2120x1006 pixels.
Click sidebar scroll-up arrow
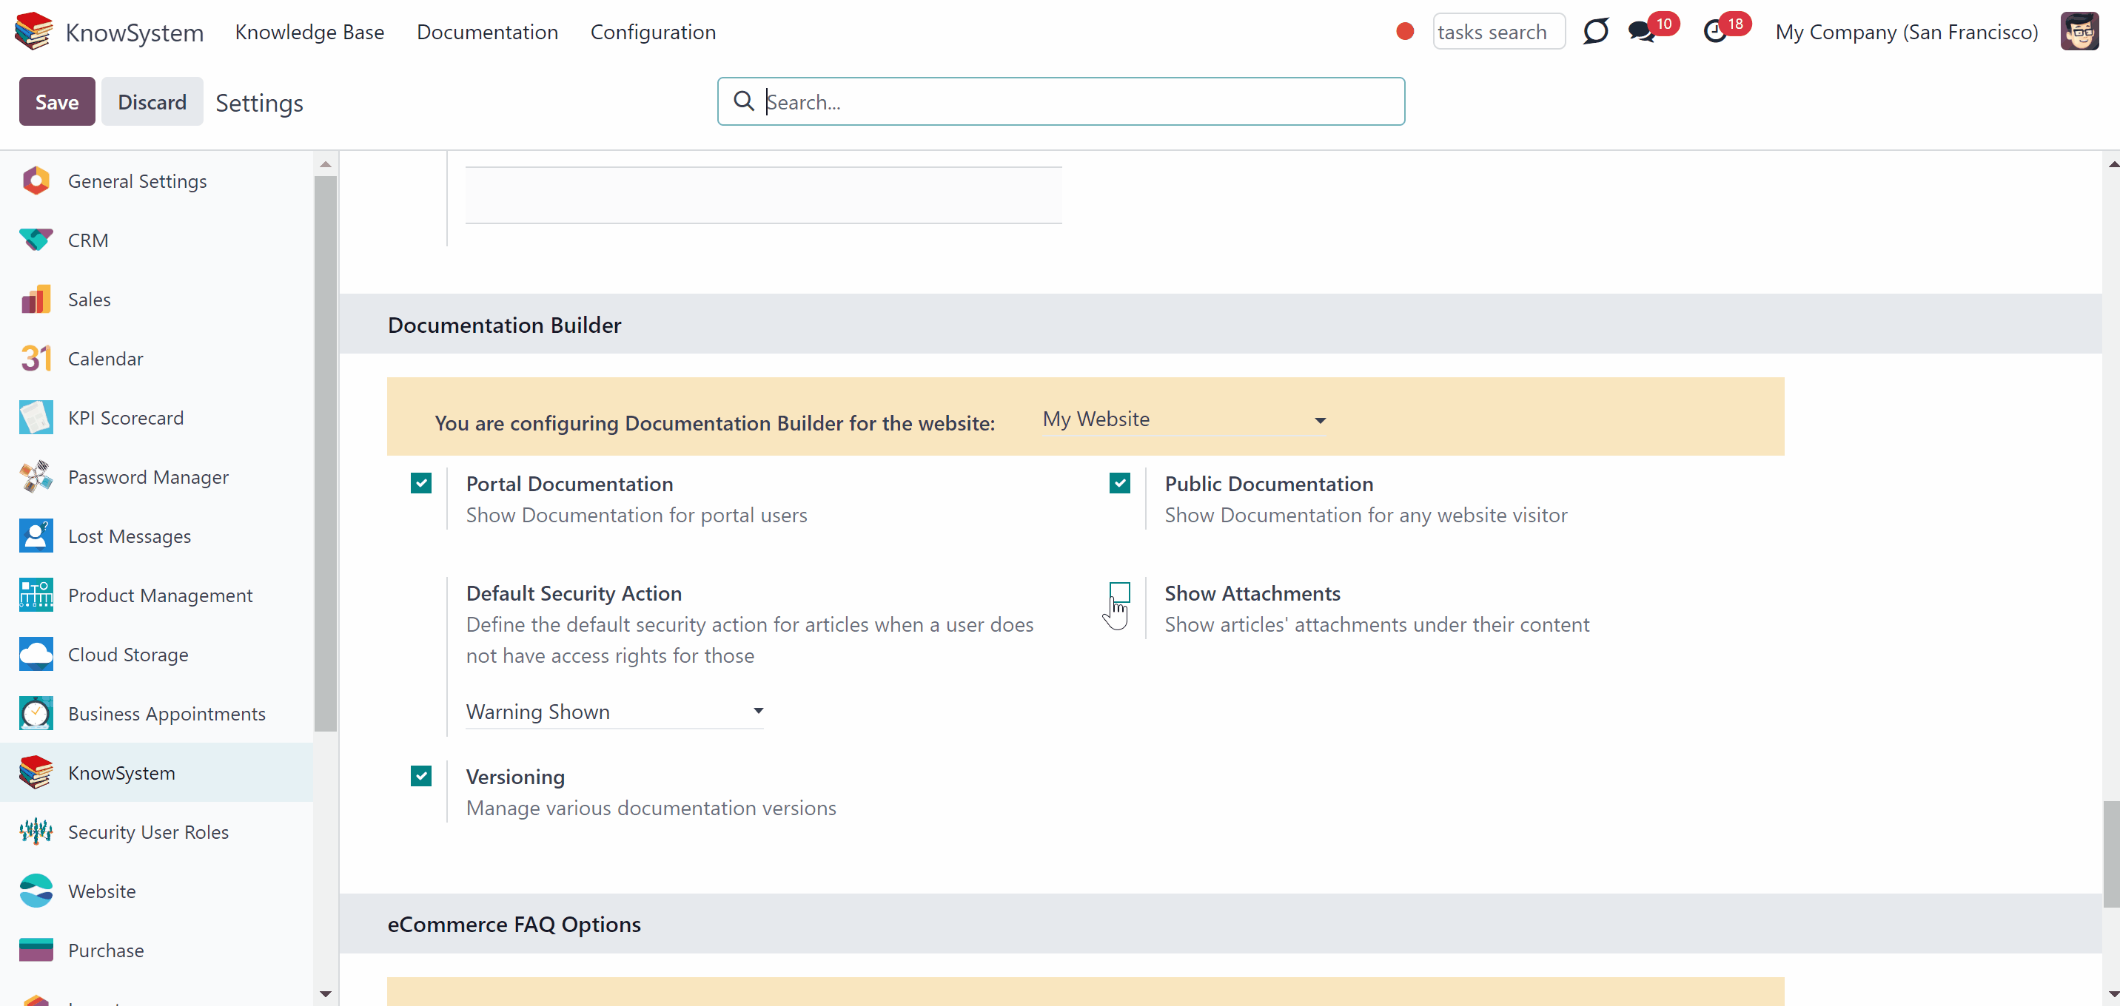point(325,163)
